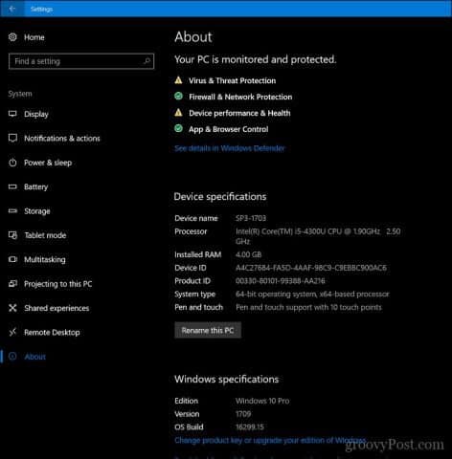Click Pen and touch support value

(308, 307)
